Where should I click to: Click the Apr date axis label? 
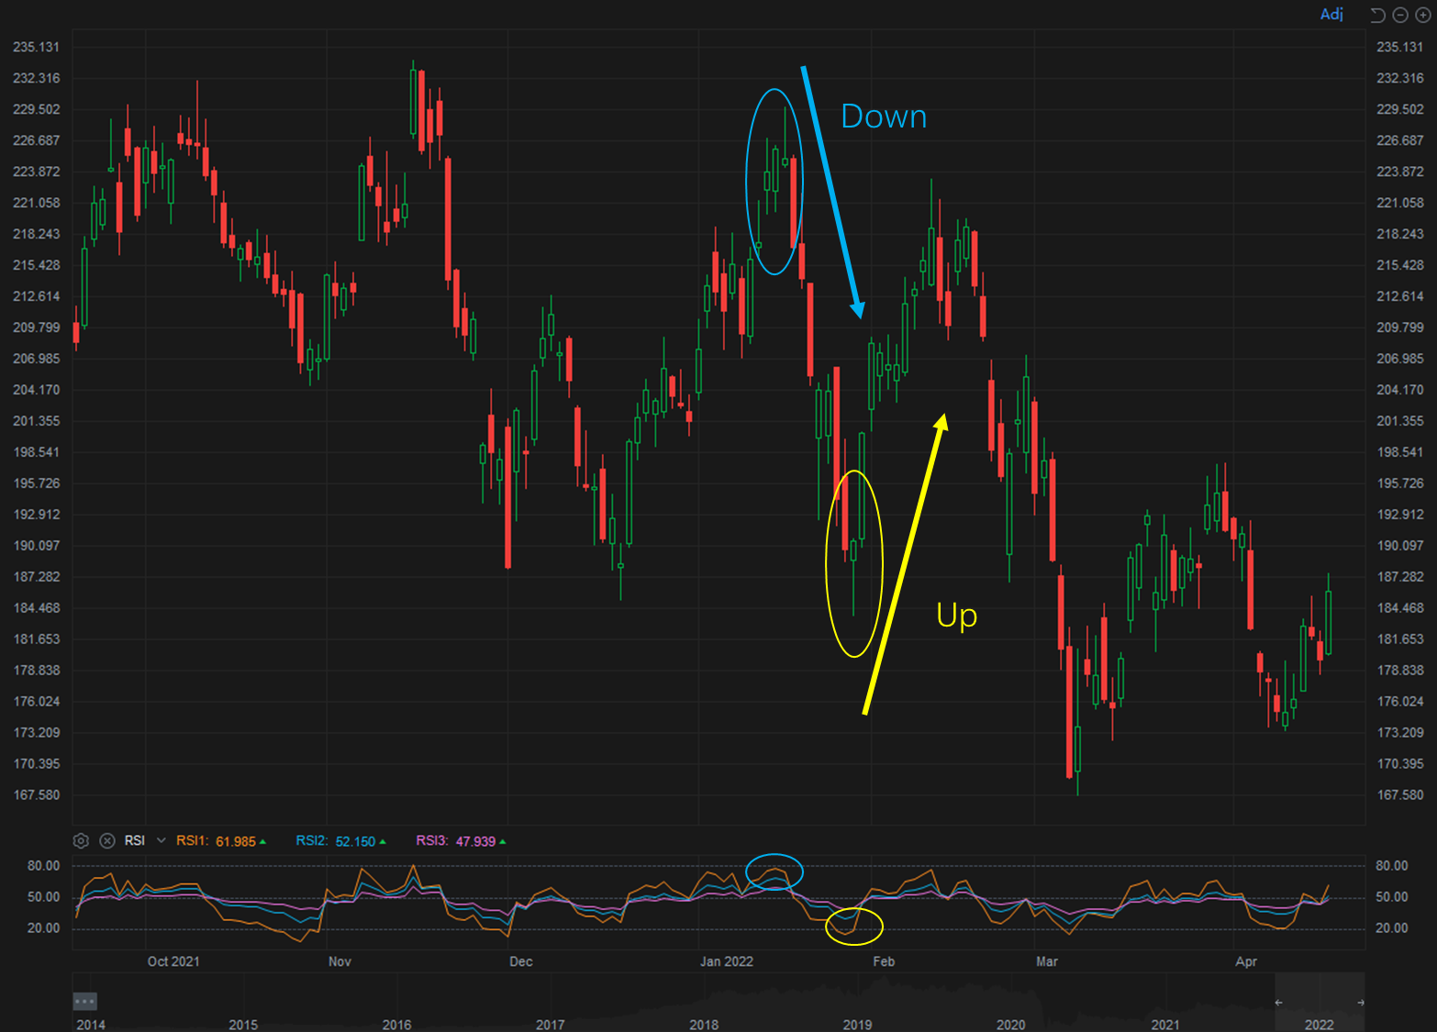[1246, 961]
